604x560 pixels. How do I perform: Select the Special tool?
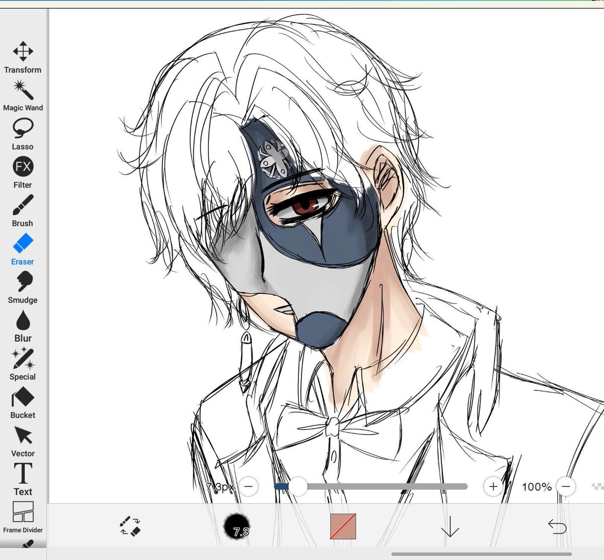tap(23, 364)
